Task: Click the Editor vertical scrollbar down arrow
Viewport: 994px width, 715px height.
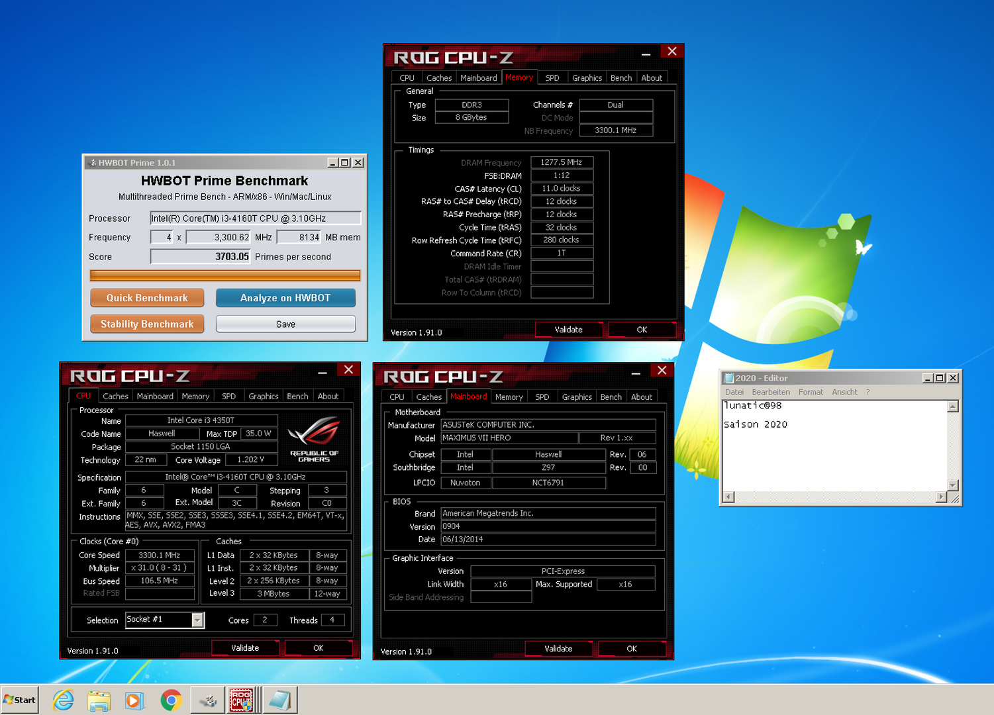Action: point(953,485)
